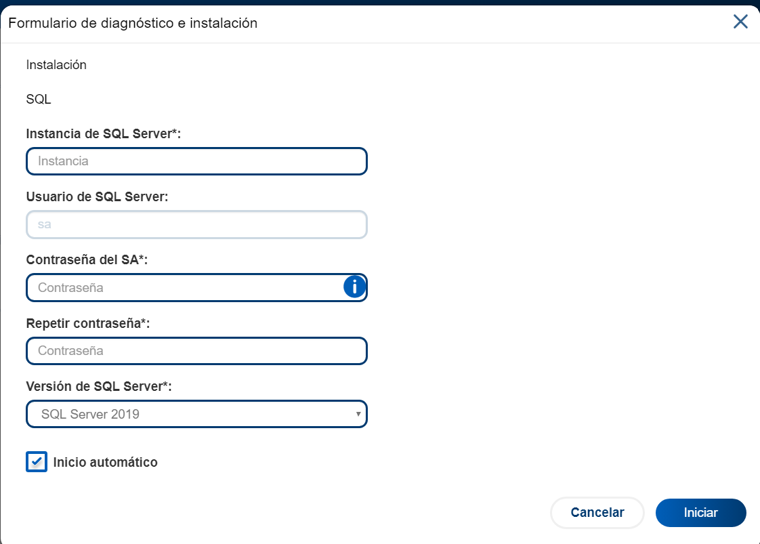Click the Usuario de SQL Server field containing sa
Image resolution: width=760 pixels, height=544 pixels.
pos(196,224)
